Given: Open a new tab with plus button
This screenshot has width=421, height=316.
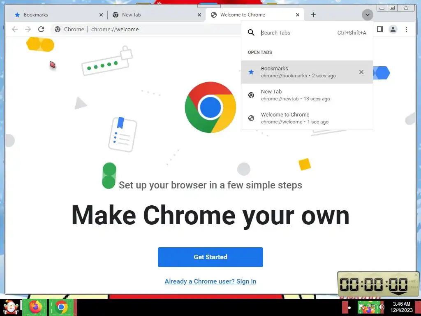Looking at the screenshot, I should pos(313,15).
